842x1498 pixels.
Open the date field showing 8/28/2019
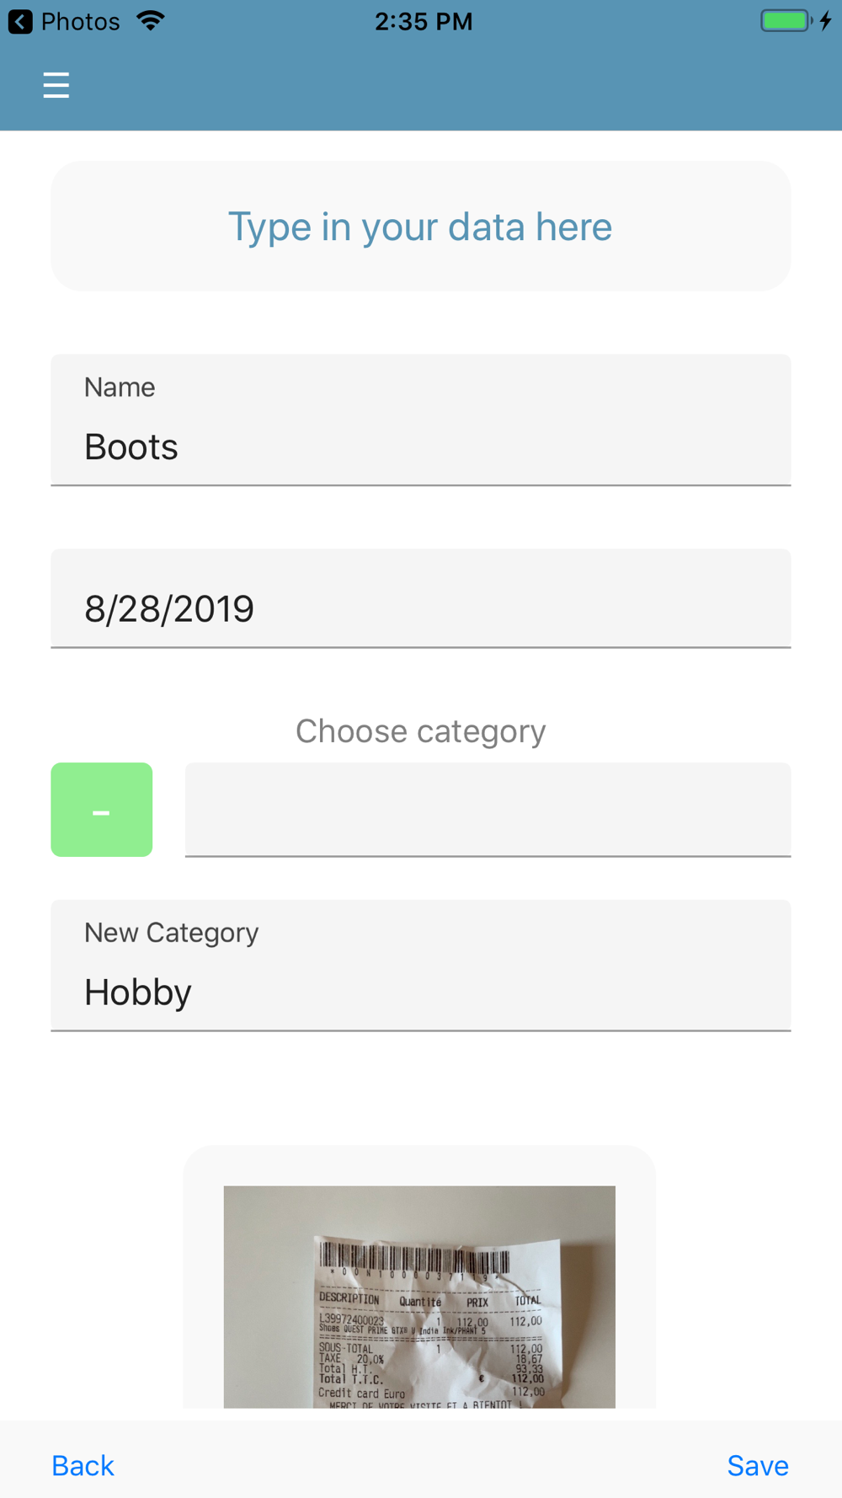click(x=421, y=598)
